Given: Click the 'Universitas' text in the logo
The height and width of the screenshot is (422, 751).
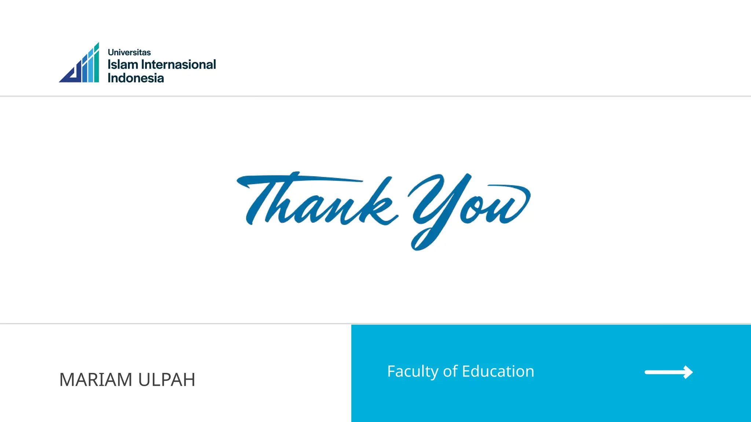Looking at the screenshot, I should point(129,52).
